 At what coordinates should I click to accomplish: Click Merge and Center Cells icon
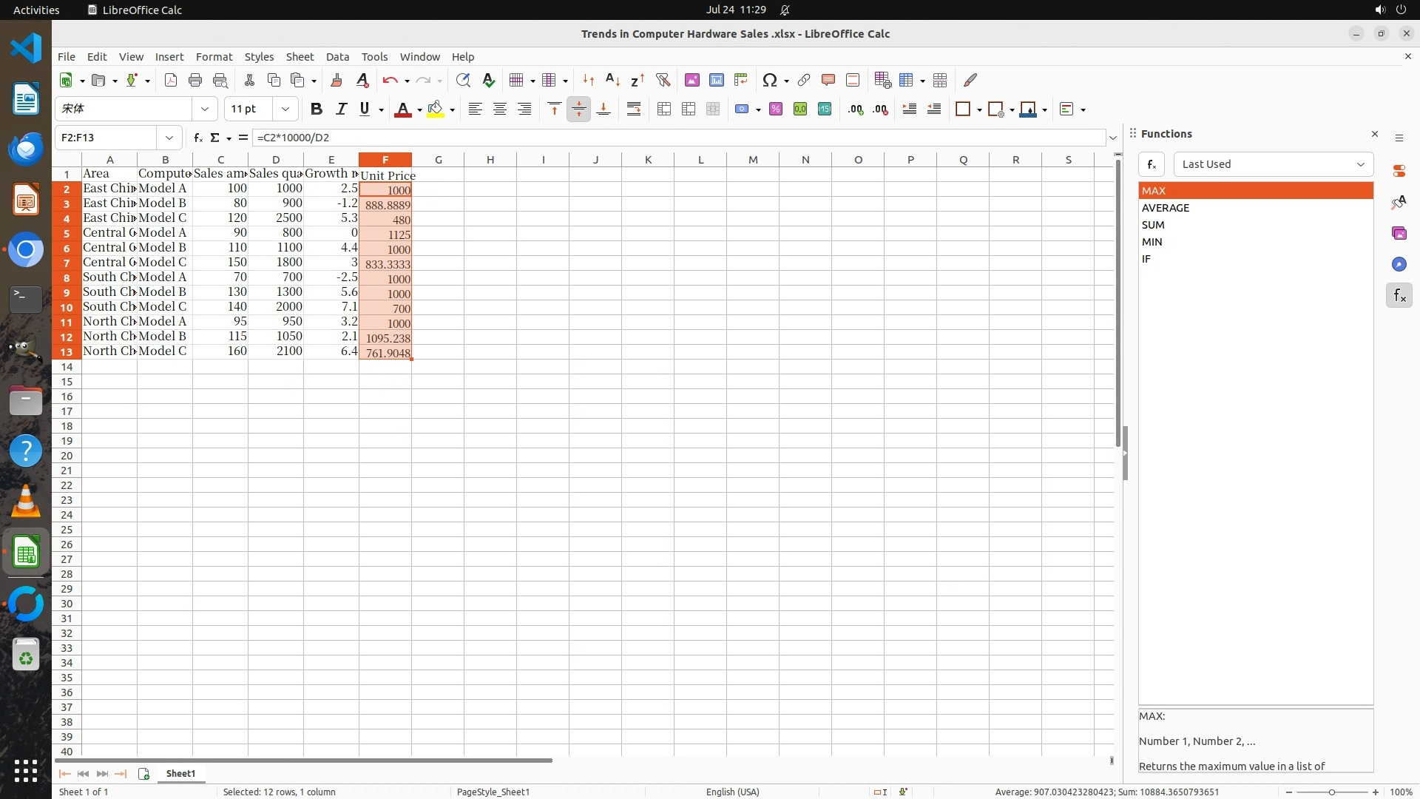pos(664,109)
